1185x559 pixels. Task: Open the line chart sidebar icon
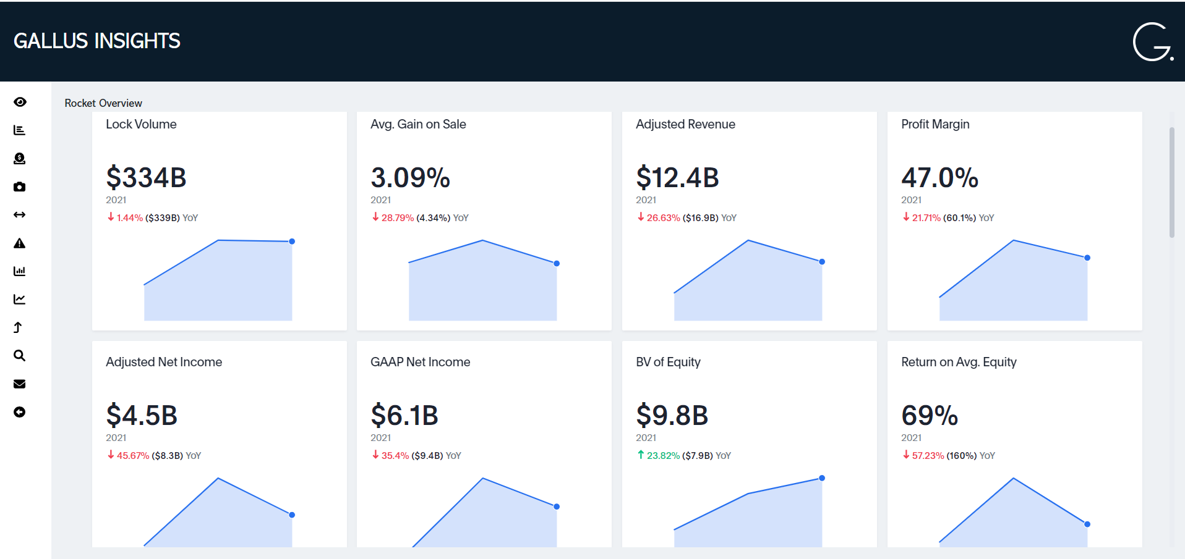pos(20,300)
